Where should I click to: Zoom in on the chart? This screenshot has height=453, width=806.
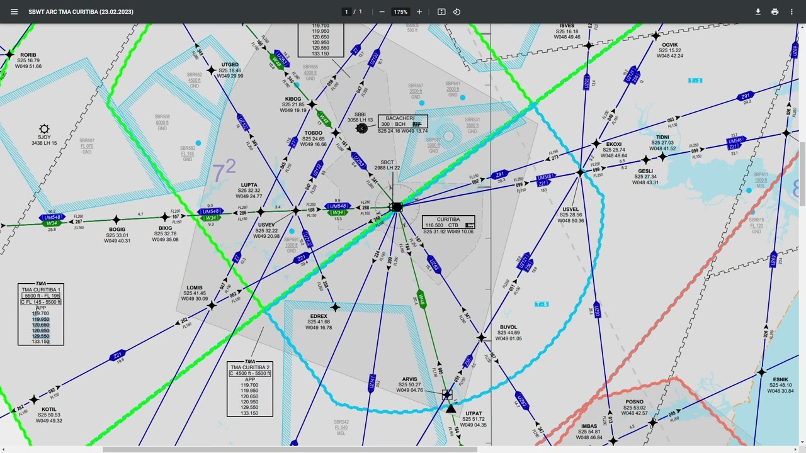pos(419,12)
